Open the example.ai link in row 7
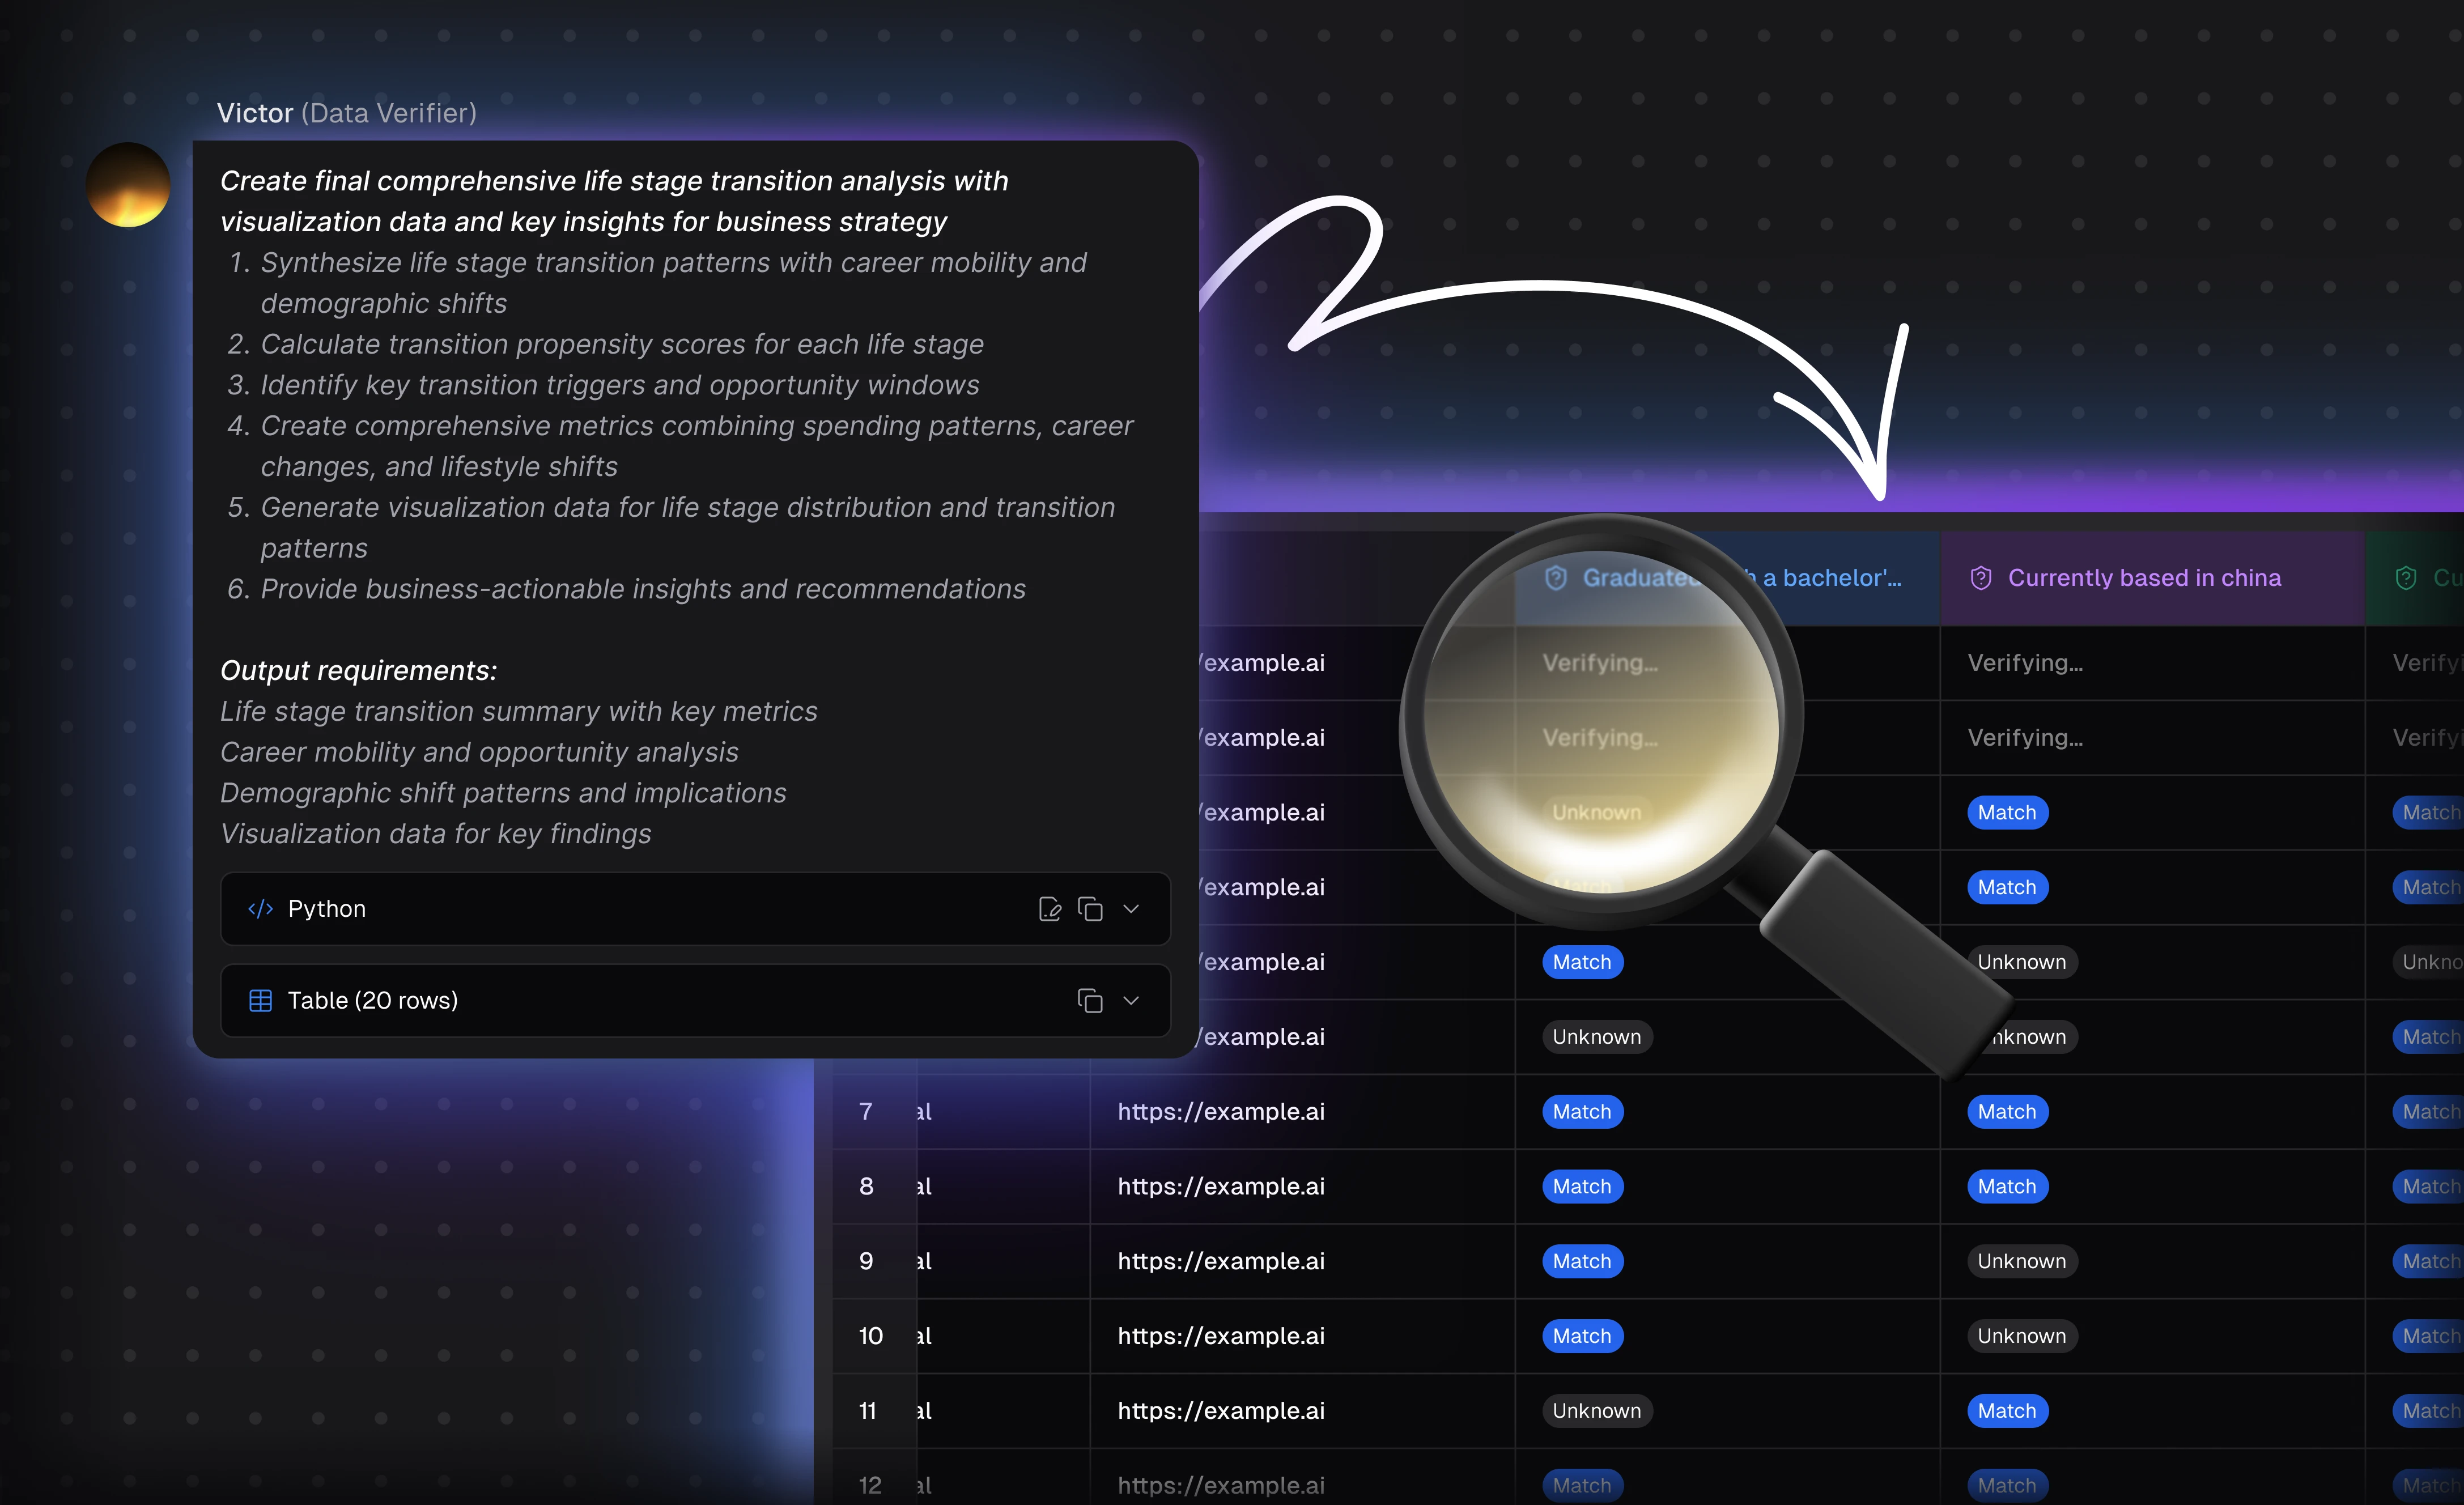The width and height of the screenshot is (2464, 1505). click(x=1220, y=1111)
